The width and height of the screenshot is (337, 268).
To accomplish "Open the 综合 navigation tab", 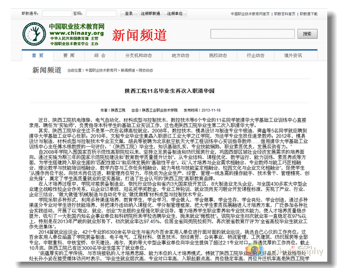I will coord(100,56).
